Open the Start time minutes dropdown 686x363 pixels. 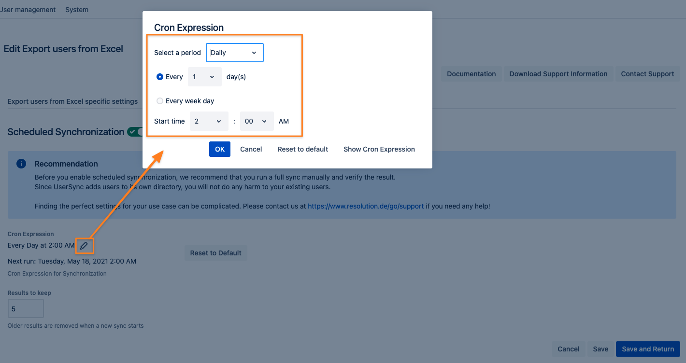tap(257, 121)
